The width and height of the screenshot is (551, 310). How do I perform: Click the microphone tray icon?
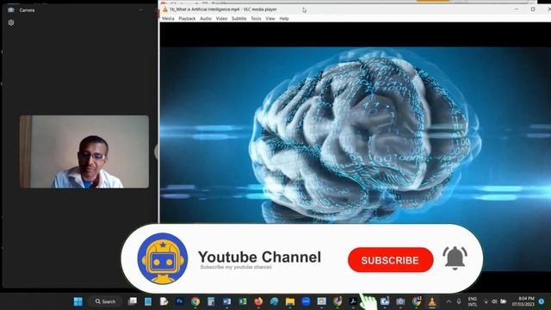point(459,301)
